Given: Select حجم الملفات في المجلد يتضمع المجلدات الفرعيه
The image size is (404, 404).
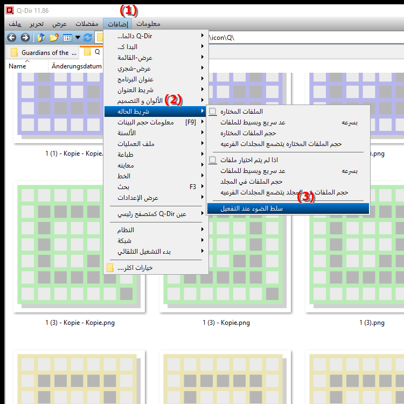Looking at the screenshot, I should tap(288, 192).
